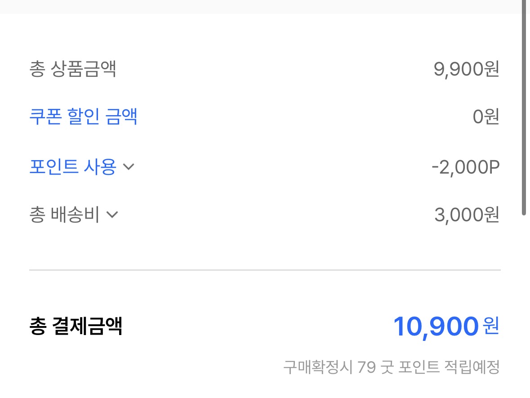This screenshot has height=398, width=530.
Task: Select the 3,000원 shipping fee value
Action: pos(467,215)
